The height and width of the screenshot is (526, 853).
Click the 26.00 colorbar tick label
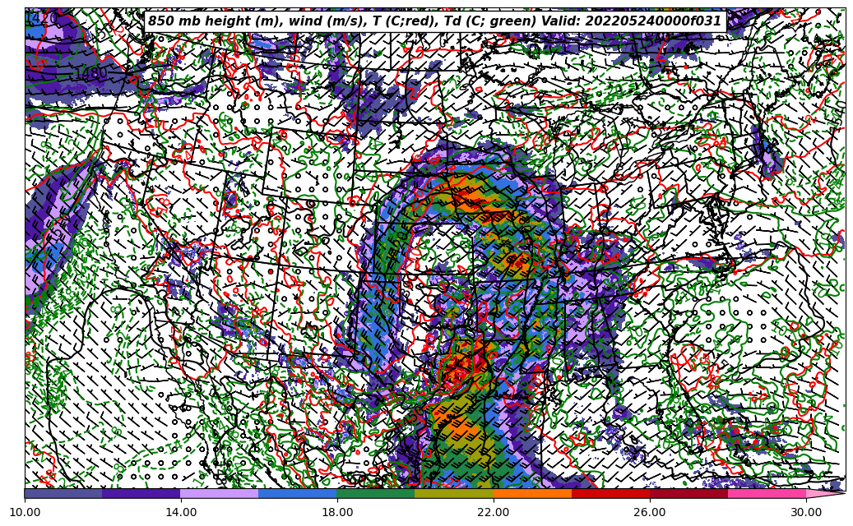click(x=650, y=512)
